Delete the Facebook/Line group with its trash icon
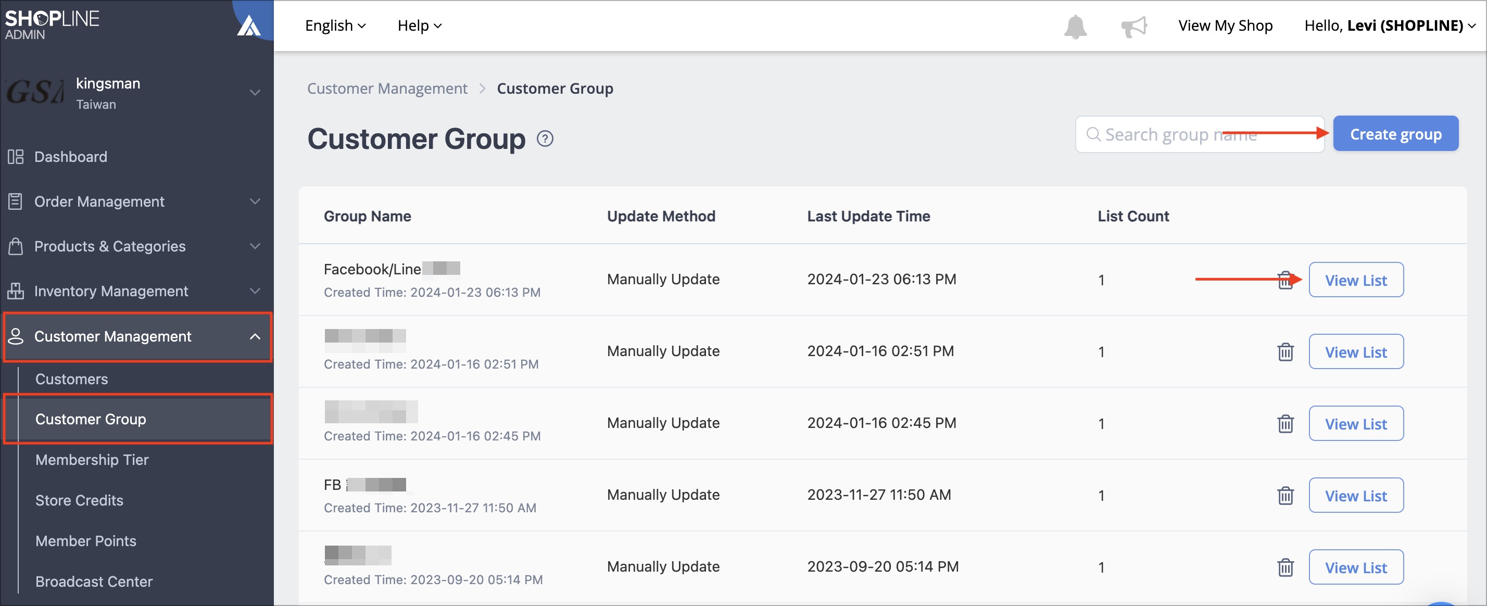 coord(1285,281)
